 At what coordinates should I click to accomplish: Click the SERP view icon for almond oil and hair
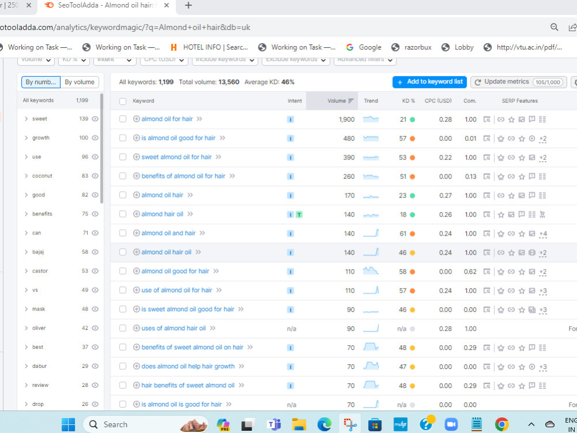[x=486, y=233]
